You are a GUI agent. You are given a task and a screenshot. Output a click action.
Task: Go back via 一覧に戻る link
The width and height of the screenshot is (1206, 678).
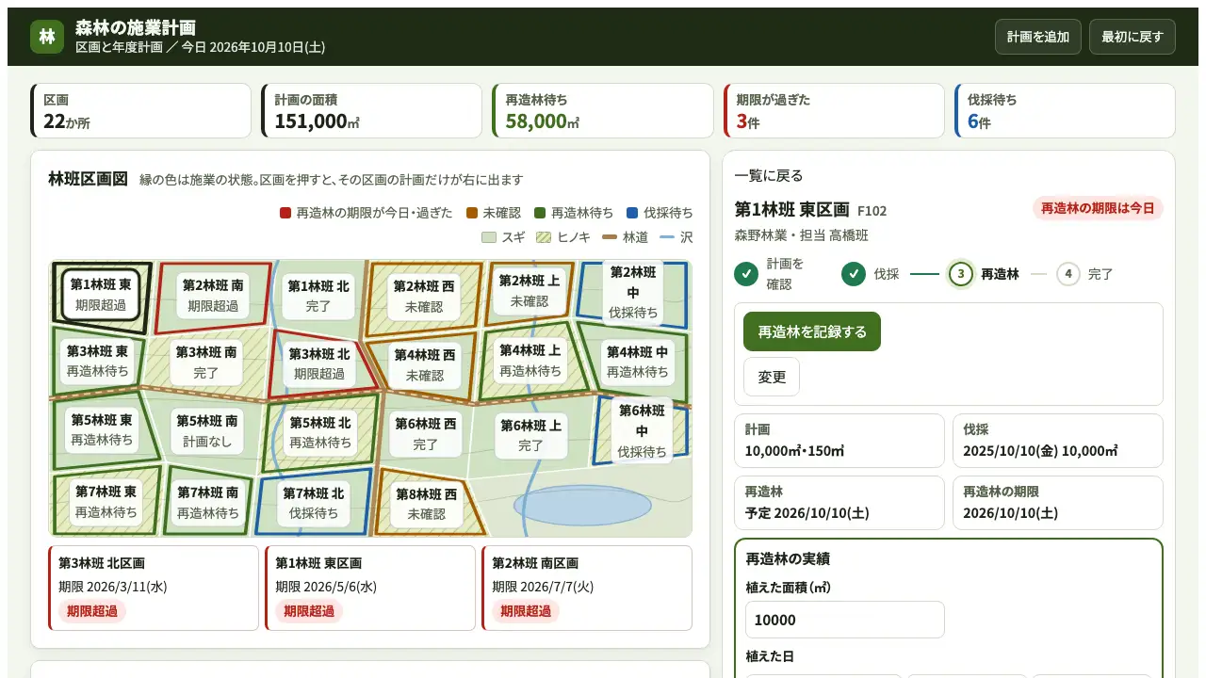(769, 176)
